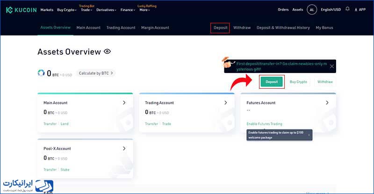
Task: Click the Main Account card title
Action: click(x=55, y=103)
